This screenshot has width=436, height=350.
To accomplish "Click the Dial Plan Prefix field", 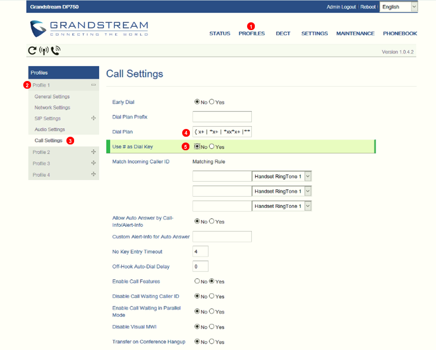I will [x=222, y=116].
